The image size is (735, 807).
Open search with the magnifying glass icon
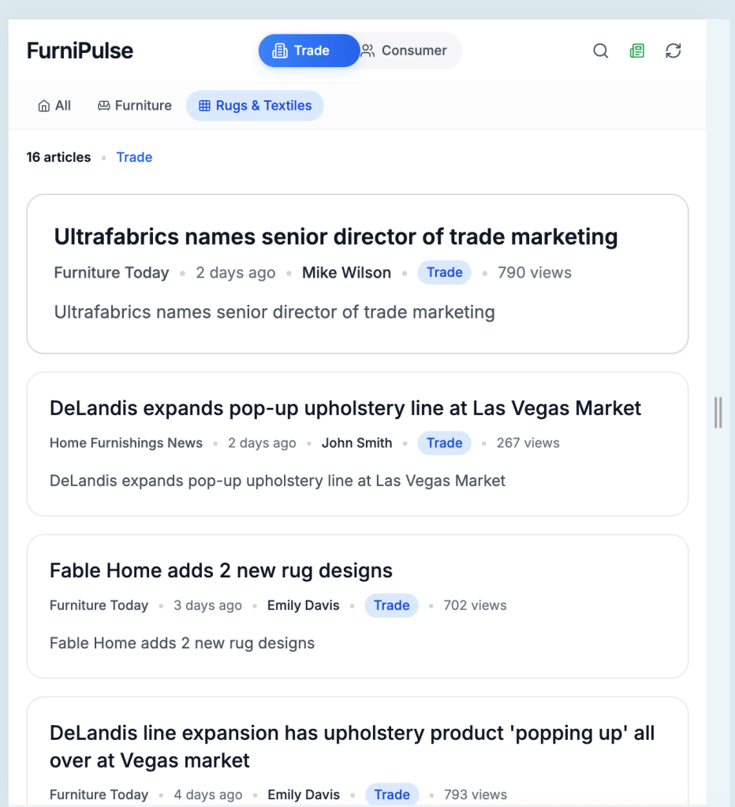click(600, 50)
